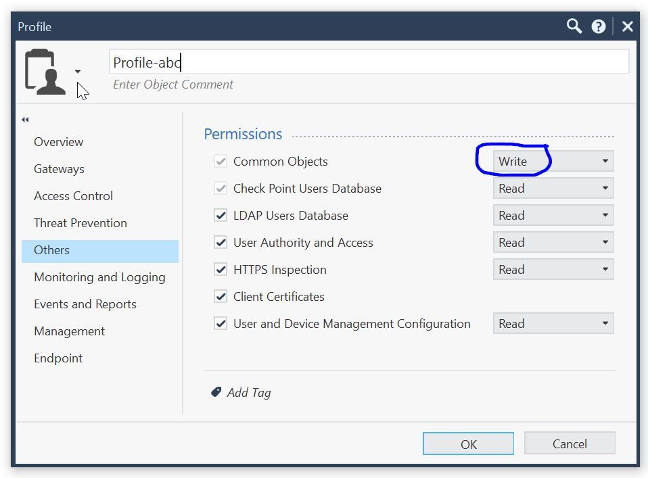Image resolution: width=648 pixels, height=478 pixels.
Task: Open help via question mark icon
Action: tap(598, 26)
